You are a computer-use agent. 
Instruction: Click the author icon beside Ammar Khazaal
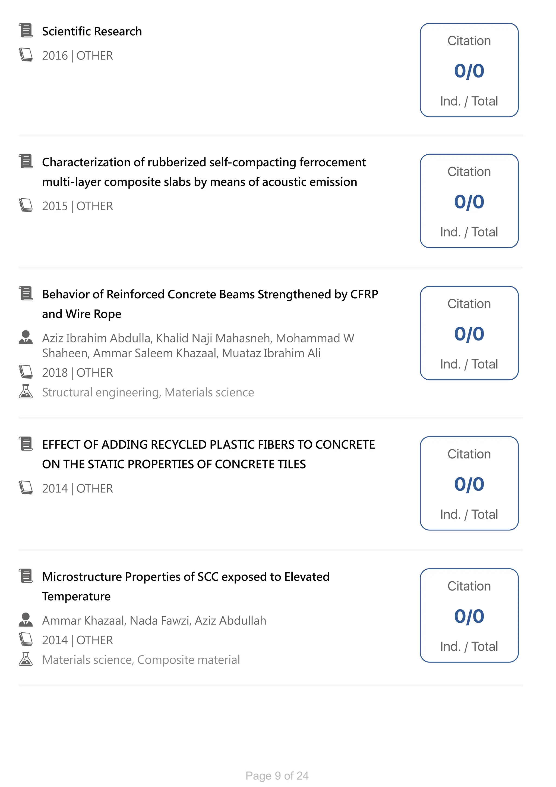[x=26, y=620]
